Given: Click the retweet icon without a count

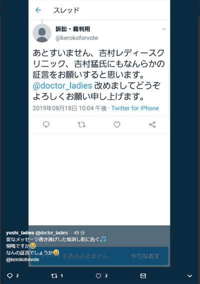Looking at the screenshot, I should click(81, 125).
